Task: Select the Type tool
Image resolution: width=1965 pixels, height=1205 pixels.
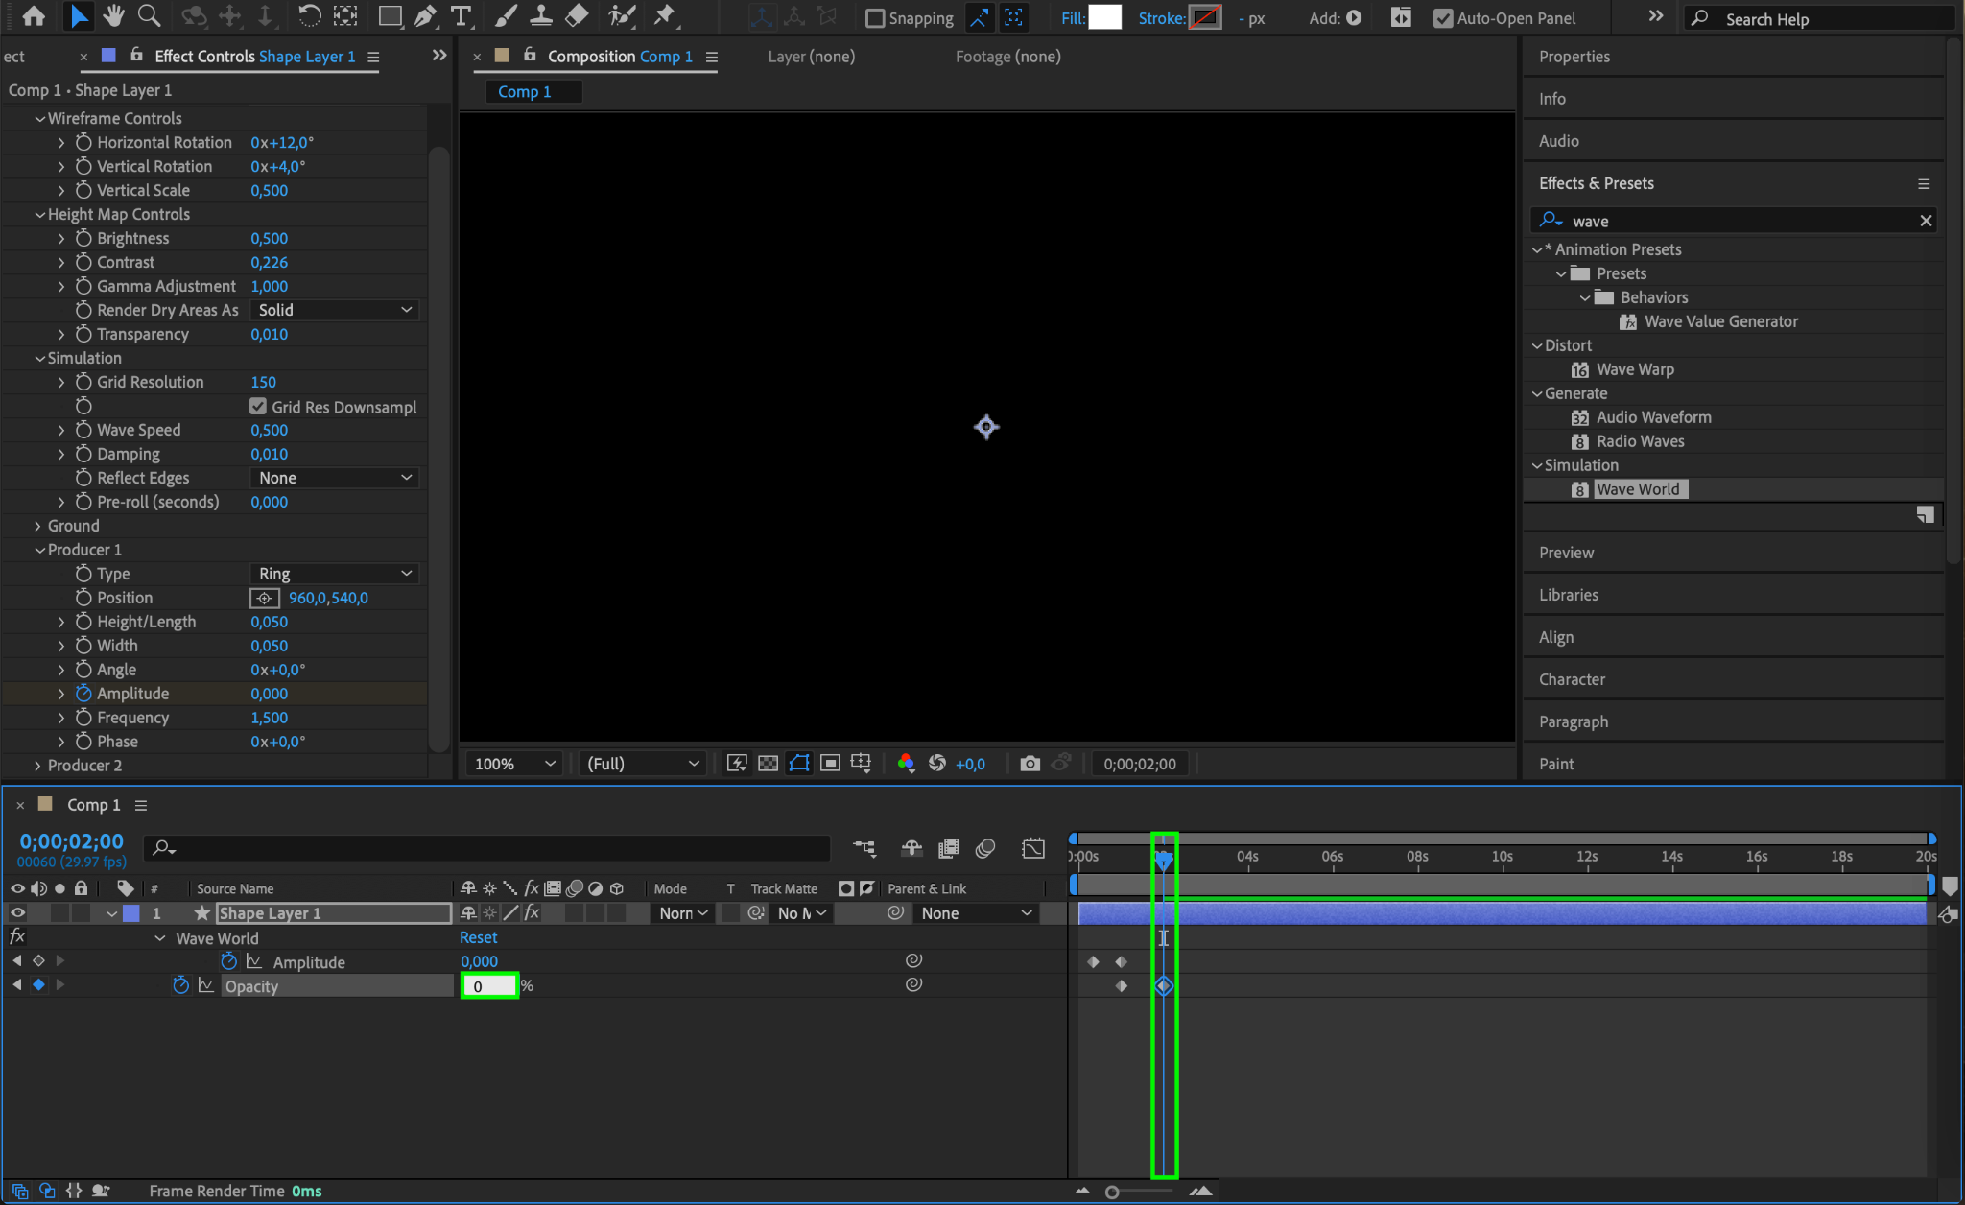Action: (462, 16)
